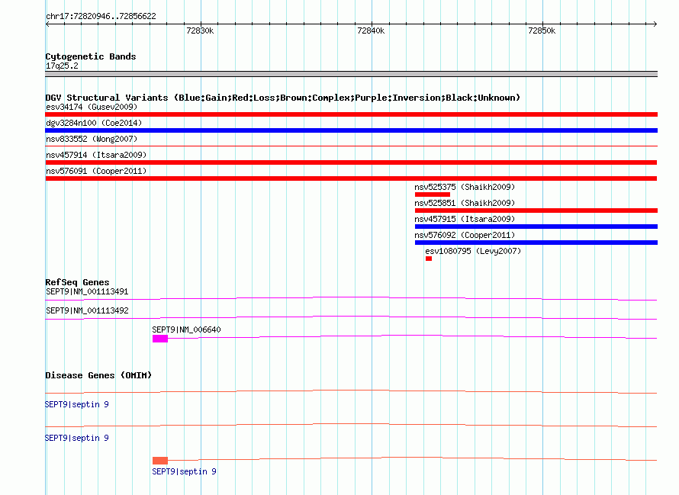This screenshot has height=495, width=679.
Task: Select the dgv3284n100 (Coe2014) blue bar
Action: pyautogui.click(x=351, y=130)
